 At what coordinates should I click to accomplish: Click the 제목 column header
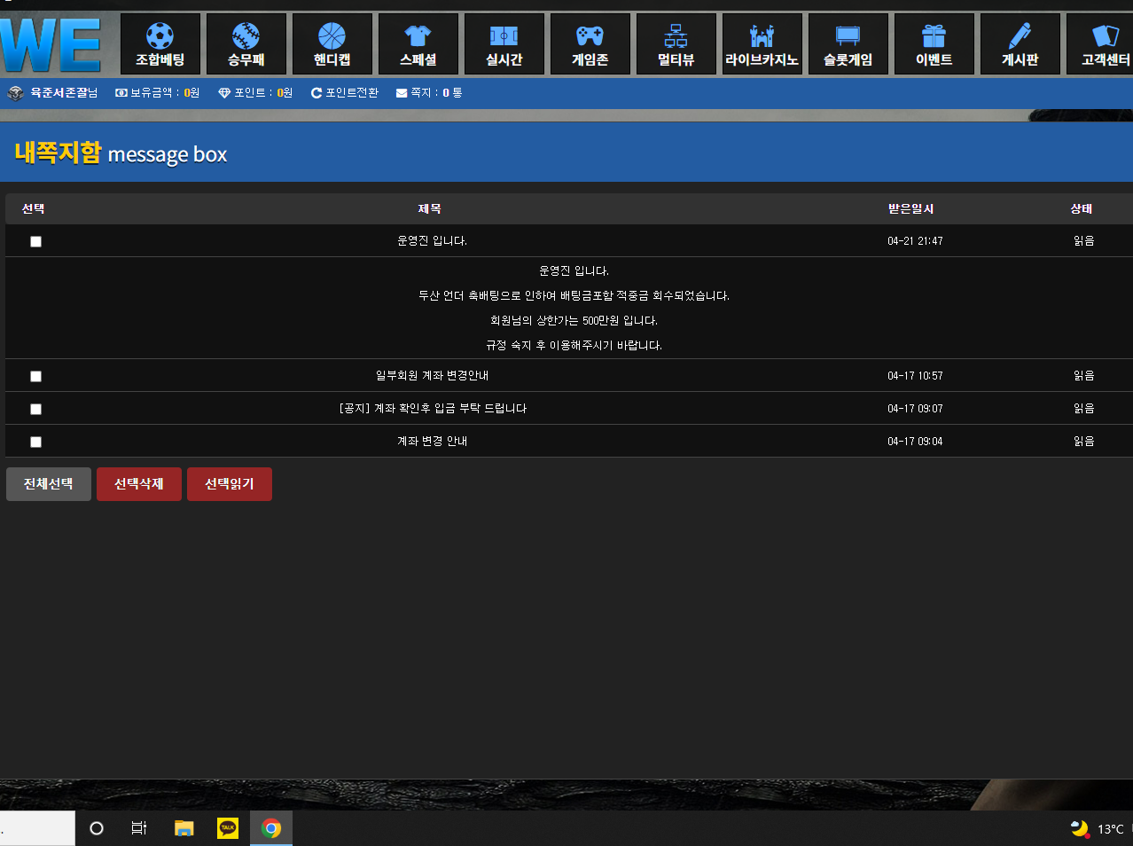pos(430,209)
